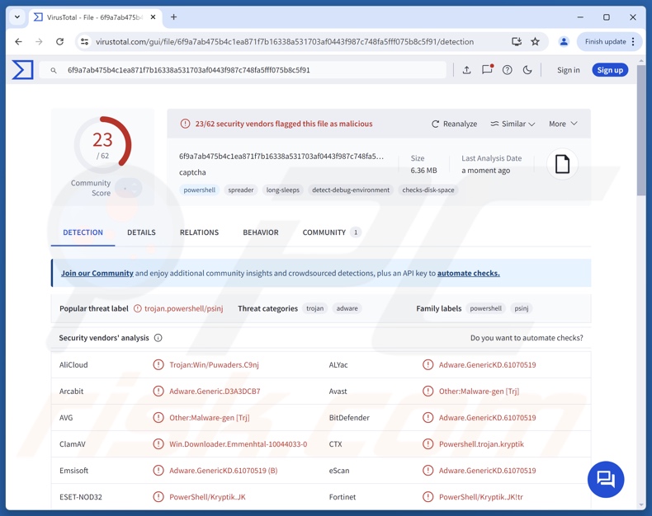
Task: Click the PowerShell/Kryptik.JK!tr detection text
Action: point(480,497)
